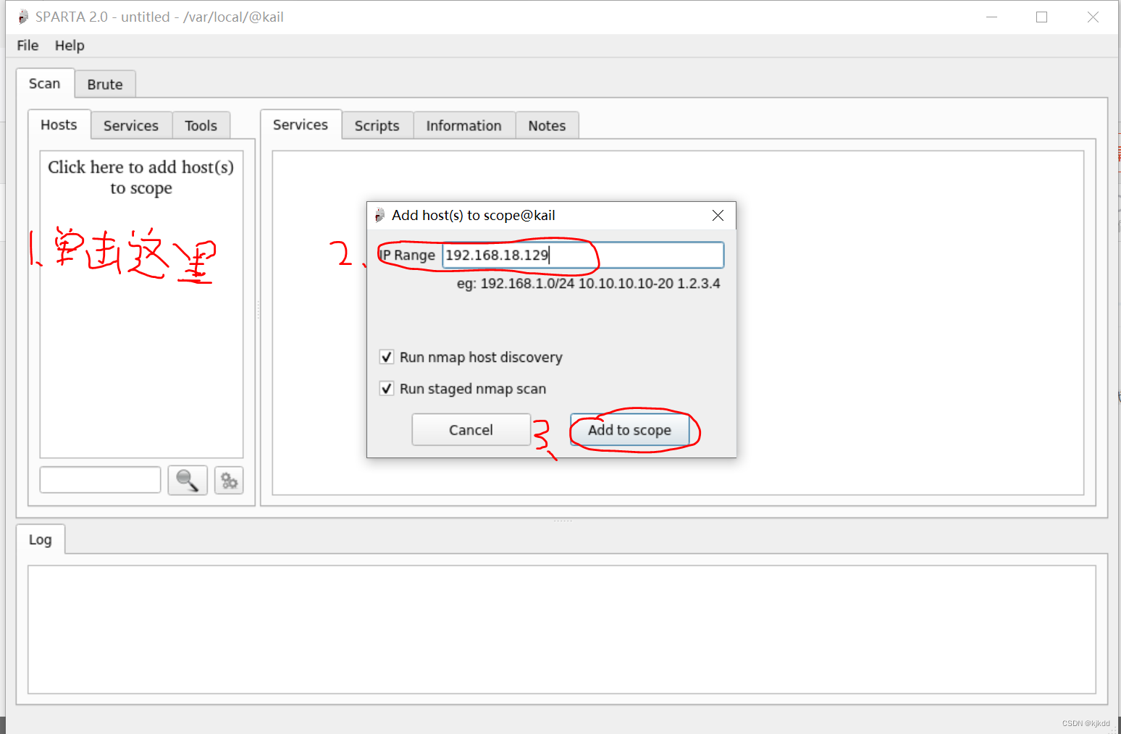Select the Log tab
Viewport: 1121px width, 734px height.
tap(41, 539)
